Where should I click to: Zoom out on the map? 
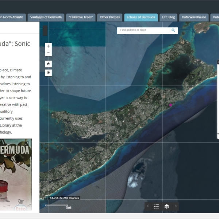[49, 53]
